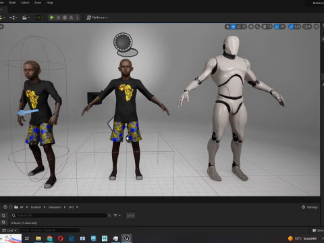Click the Eject button in play controls
Viewport: 324px width, 243px height.
(x=71, y=18)
